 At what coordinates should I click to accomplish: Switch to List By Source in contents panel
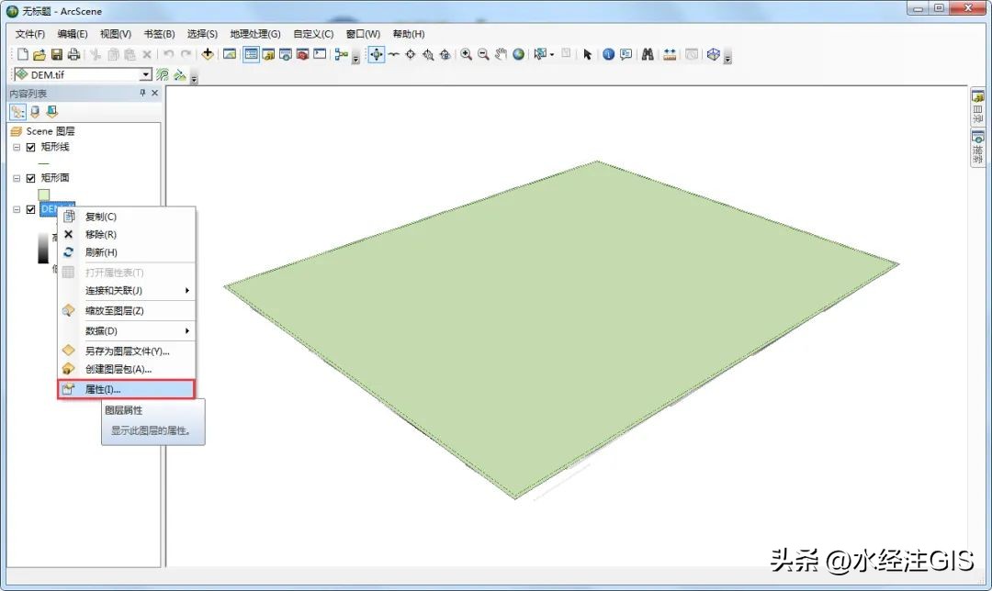click(35, 110)
